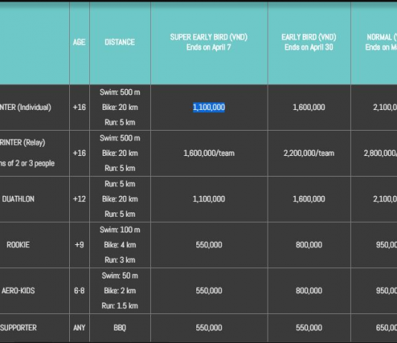Click the AGE column header
Viewport: 397px width, 343px height.
[x=80, y=42]
